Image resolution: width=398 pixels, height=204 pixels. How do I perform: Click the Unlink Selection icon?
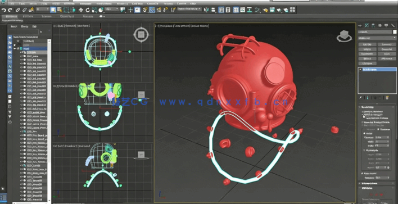(x=24, y=10)
